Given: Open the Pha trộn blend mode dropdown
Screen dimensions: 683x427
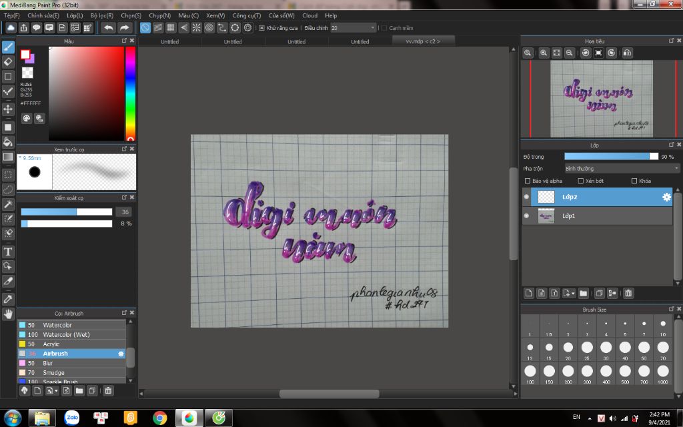Looking at the screenshot, I should click(621, 169).
